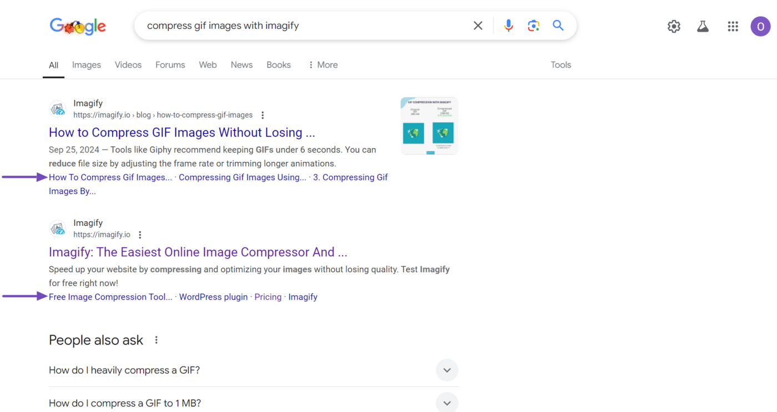
Task: Open options for the imagify.io homepage result
Action: click(x=140, y=235)
